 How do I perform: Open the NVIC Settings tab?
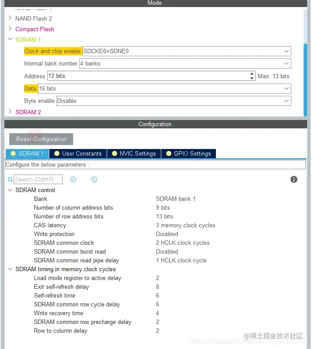(134, 153)
